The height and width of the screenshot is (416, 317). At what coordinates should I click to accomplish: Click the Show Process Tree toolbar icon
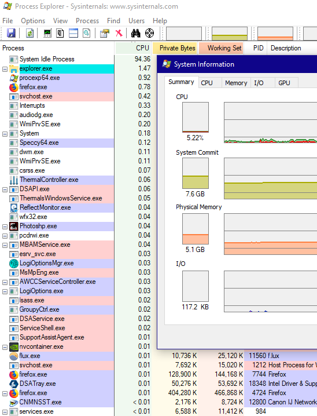(x=60, y=33)
